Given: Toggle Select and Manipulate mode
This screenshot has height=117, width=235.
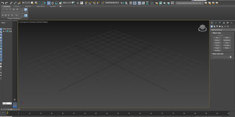Looking at the screenshot, I should [x=78, y=3].
